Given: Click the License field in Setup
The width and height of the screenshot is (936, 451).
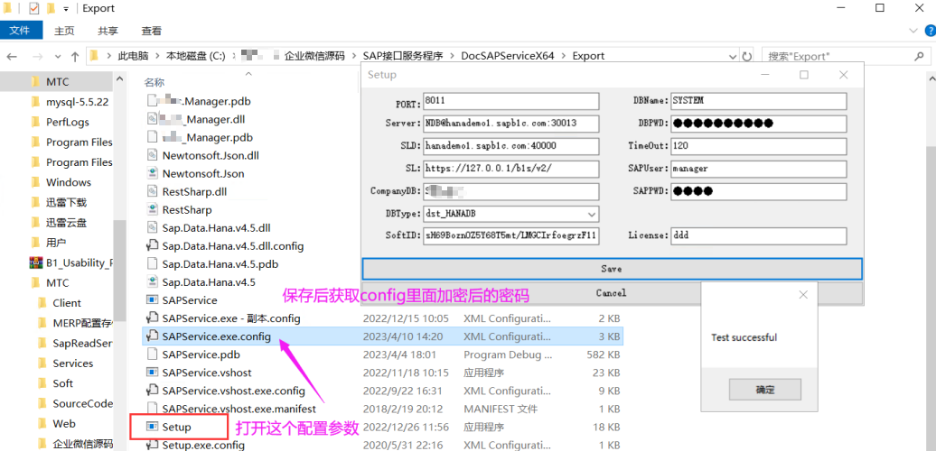Looking at the screenshot, I should (x=759, y=235).
